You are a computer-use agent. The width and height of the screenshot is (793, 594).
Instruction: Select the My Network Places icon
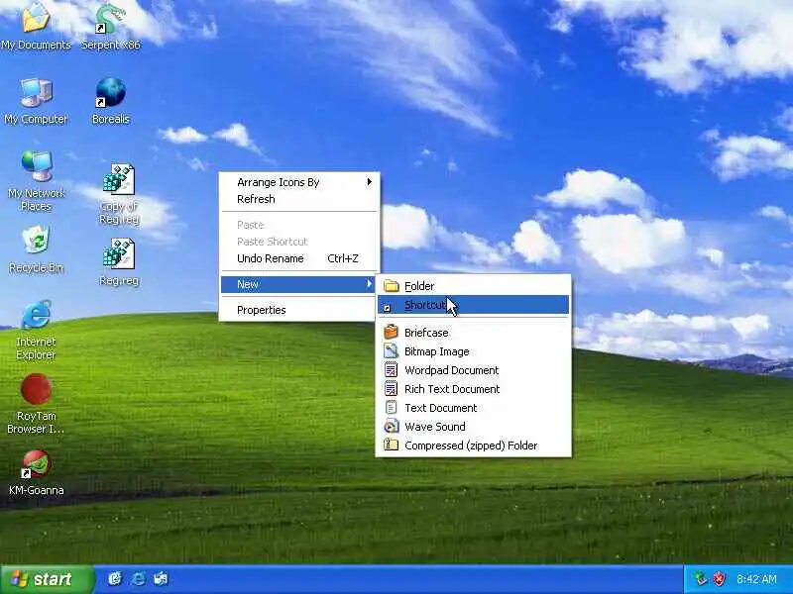pyautogui.click(x=36, y=166)
